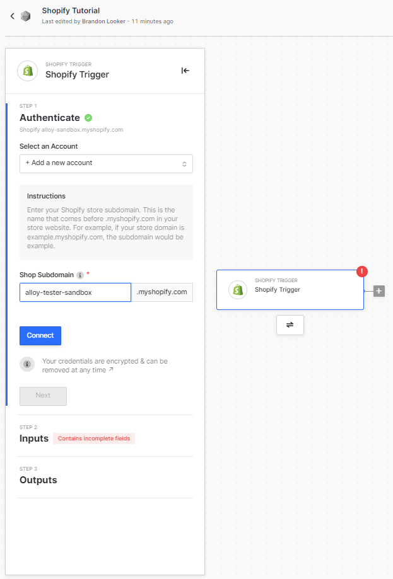Viewport: 393px width, 579px height.
Task: Click the info icon beside Shop Subdomain
Action: (80, 275)
